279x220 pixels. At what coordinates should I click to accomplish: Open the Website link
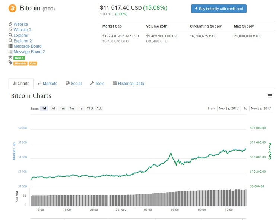20,24
